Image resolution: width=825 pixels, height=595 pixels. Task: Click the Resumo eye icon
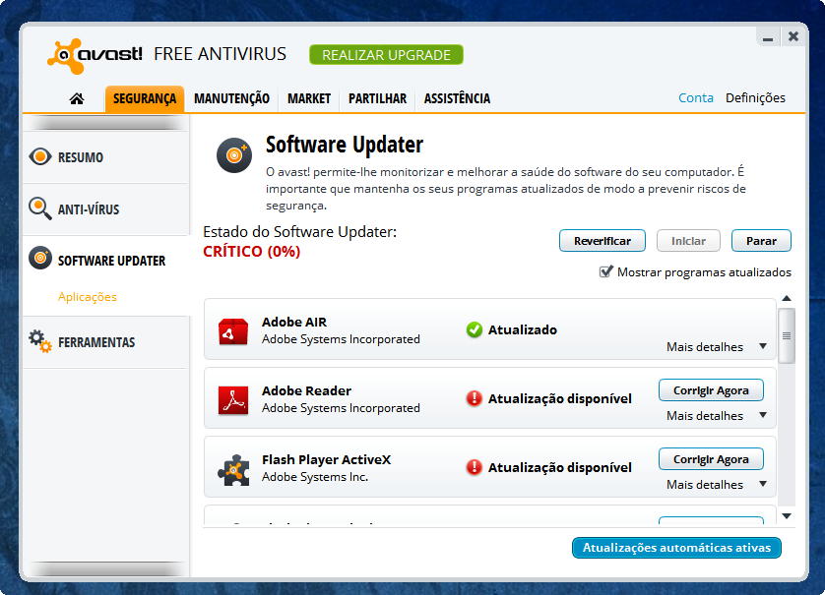tap(40, 156)
